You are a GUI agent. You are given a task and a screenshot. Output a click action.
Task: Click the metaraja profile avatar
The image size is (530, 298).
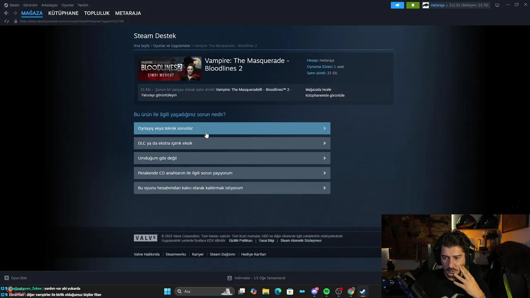pyautogui.click(x=426, y=5)
